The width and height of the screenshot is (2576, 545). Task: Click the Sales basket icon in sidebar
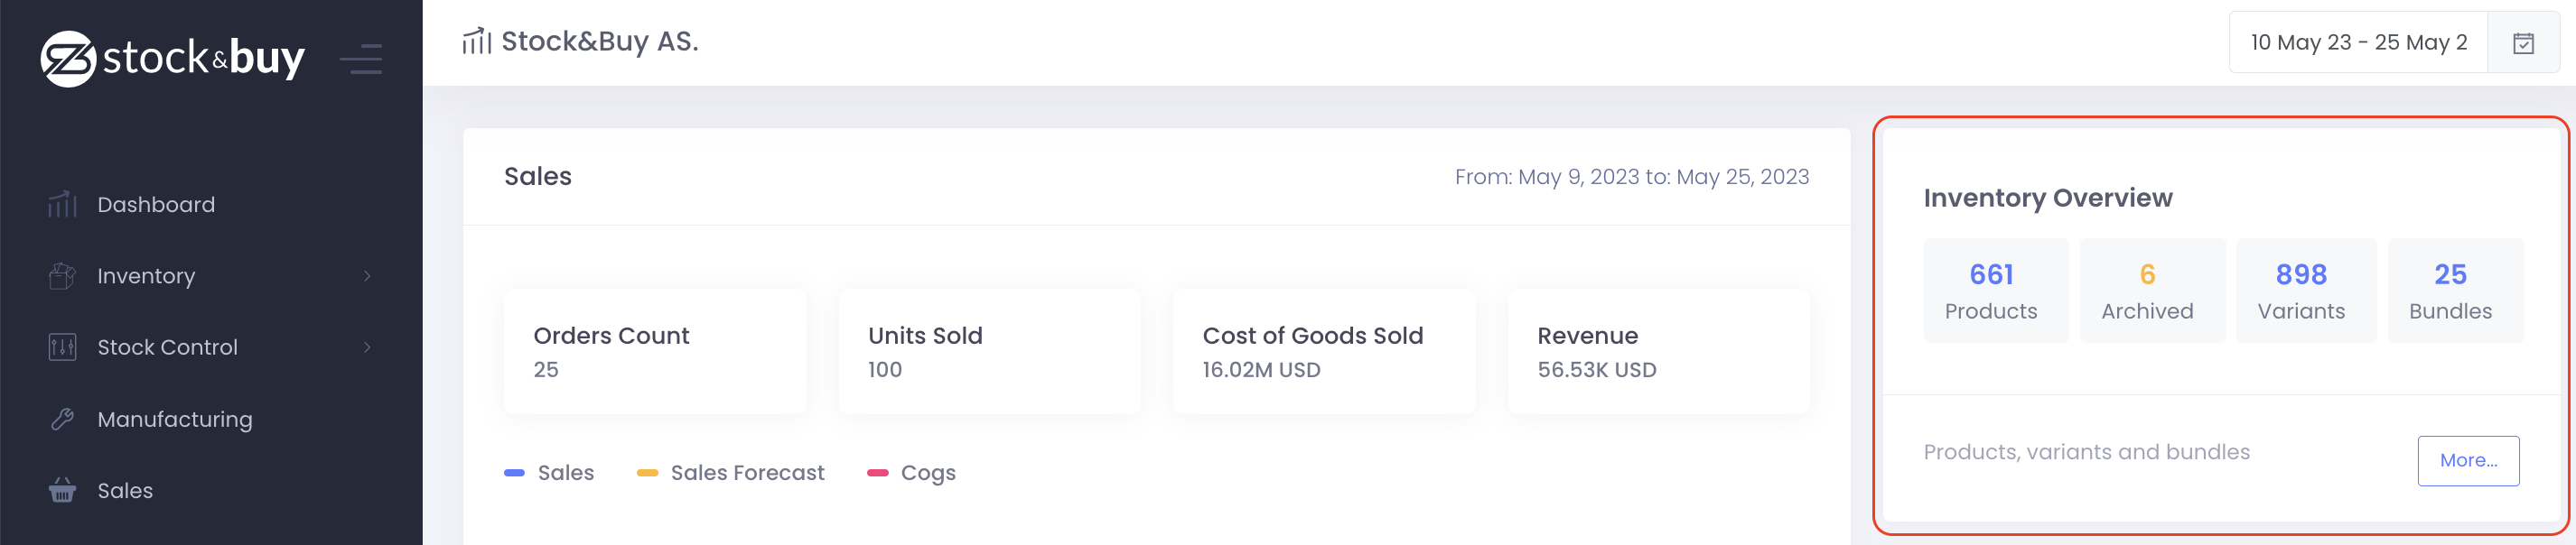pyautogui.click(x=62, y=490)
